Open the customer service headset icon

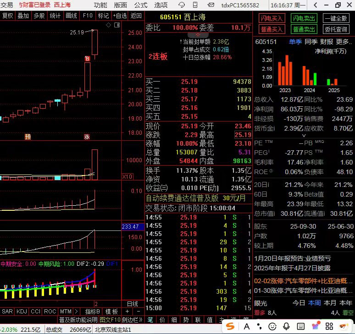click(x=182, y=5)
